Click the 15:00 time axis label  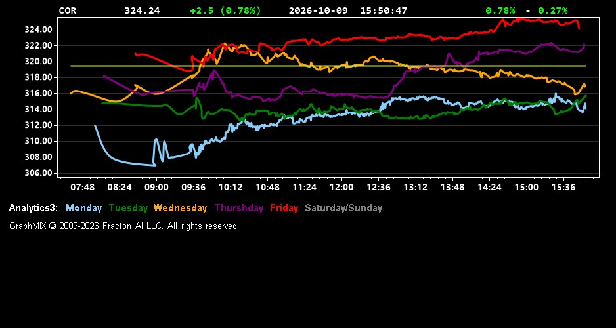[527, 188]
